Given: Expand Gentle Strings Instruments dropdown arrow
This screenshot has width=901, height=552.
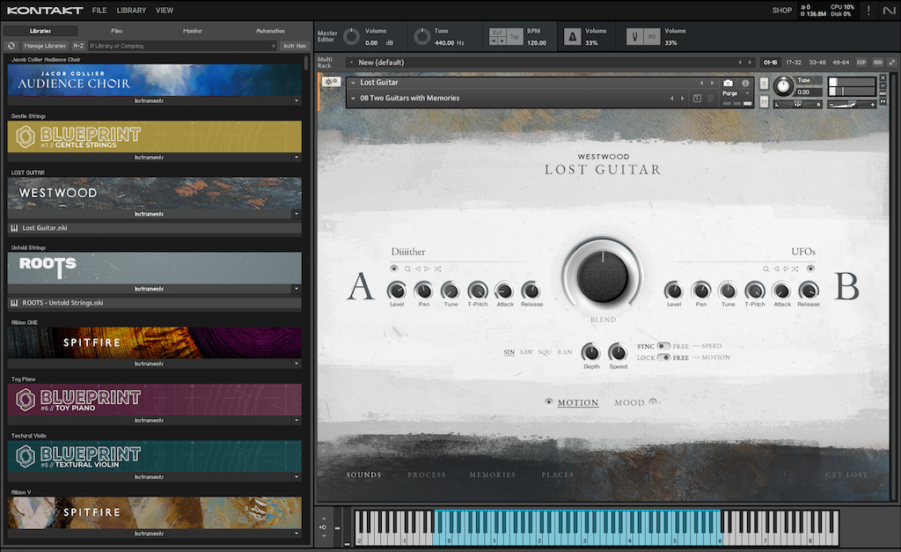Looking at the screenshot, I should tap(297, 157).
